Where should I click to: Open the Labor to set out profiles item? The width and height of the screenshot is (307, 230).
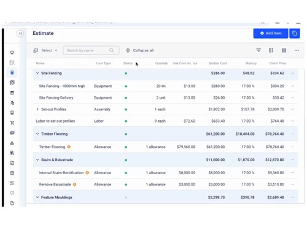[x=55, y=121]
